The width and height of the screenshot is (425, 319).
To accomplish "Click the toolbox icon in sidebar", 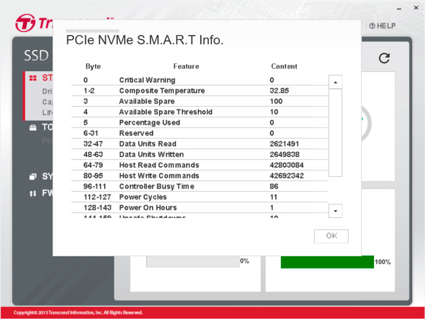I will tap(33, 128).
